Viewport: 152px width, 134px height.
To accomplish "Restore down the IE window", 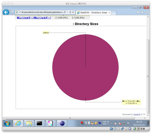I will (141, 7).
